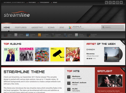The height and width of the screenshot is (93, 126).
Task: Click the STREAMLINE THEME heading
Action: (x=24, y=72)
